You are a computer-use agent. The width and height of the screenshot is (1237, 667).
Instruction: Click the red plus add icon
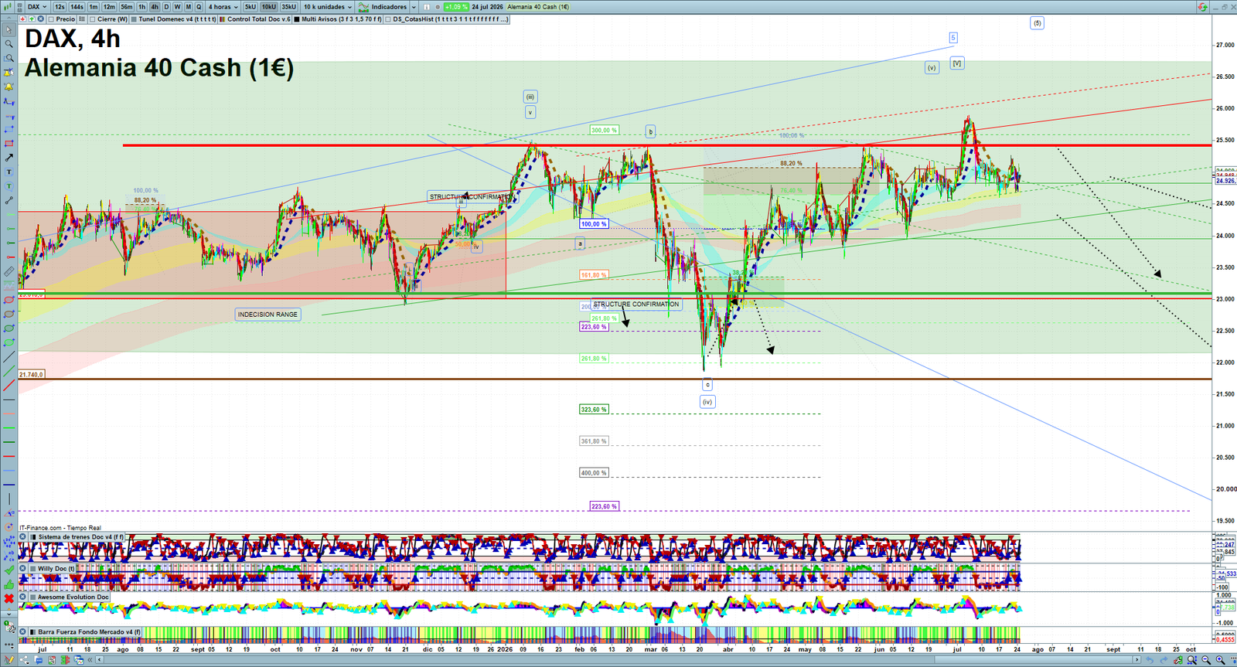(22, 19)
